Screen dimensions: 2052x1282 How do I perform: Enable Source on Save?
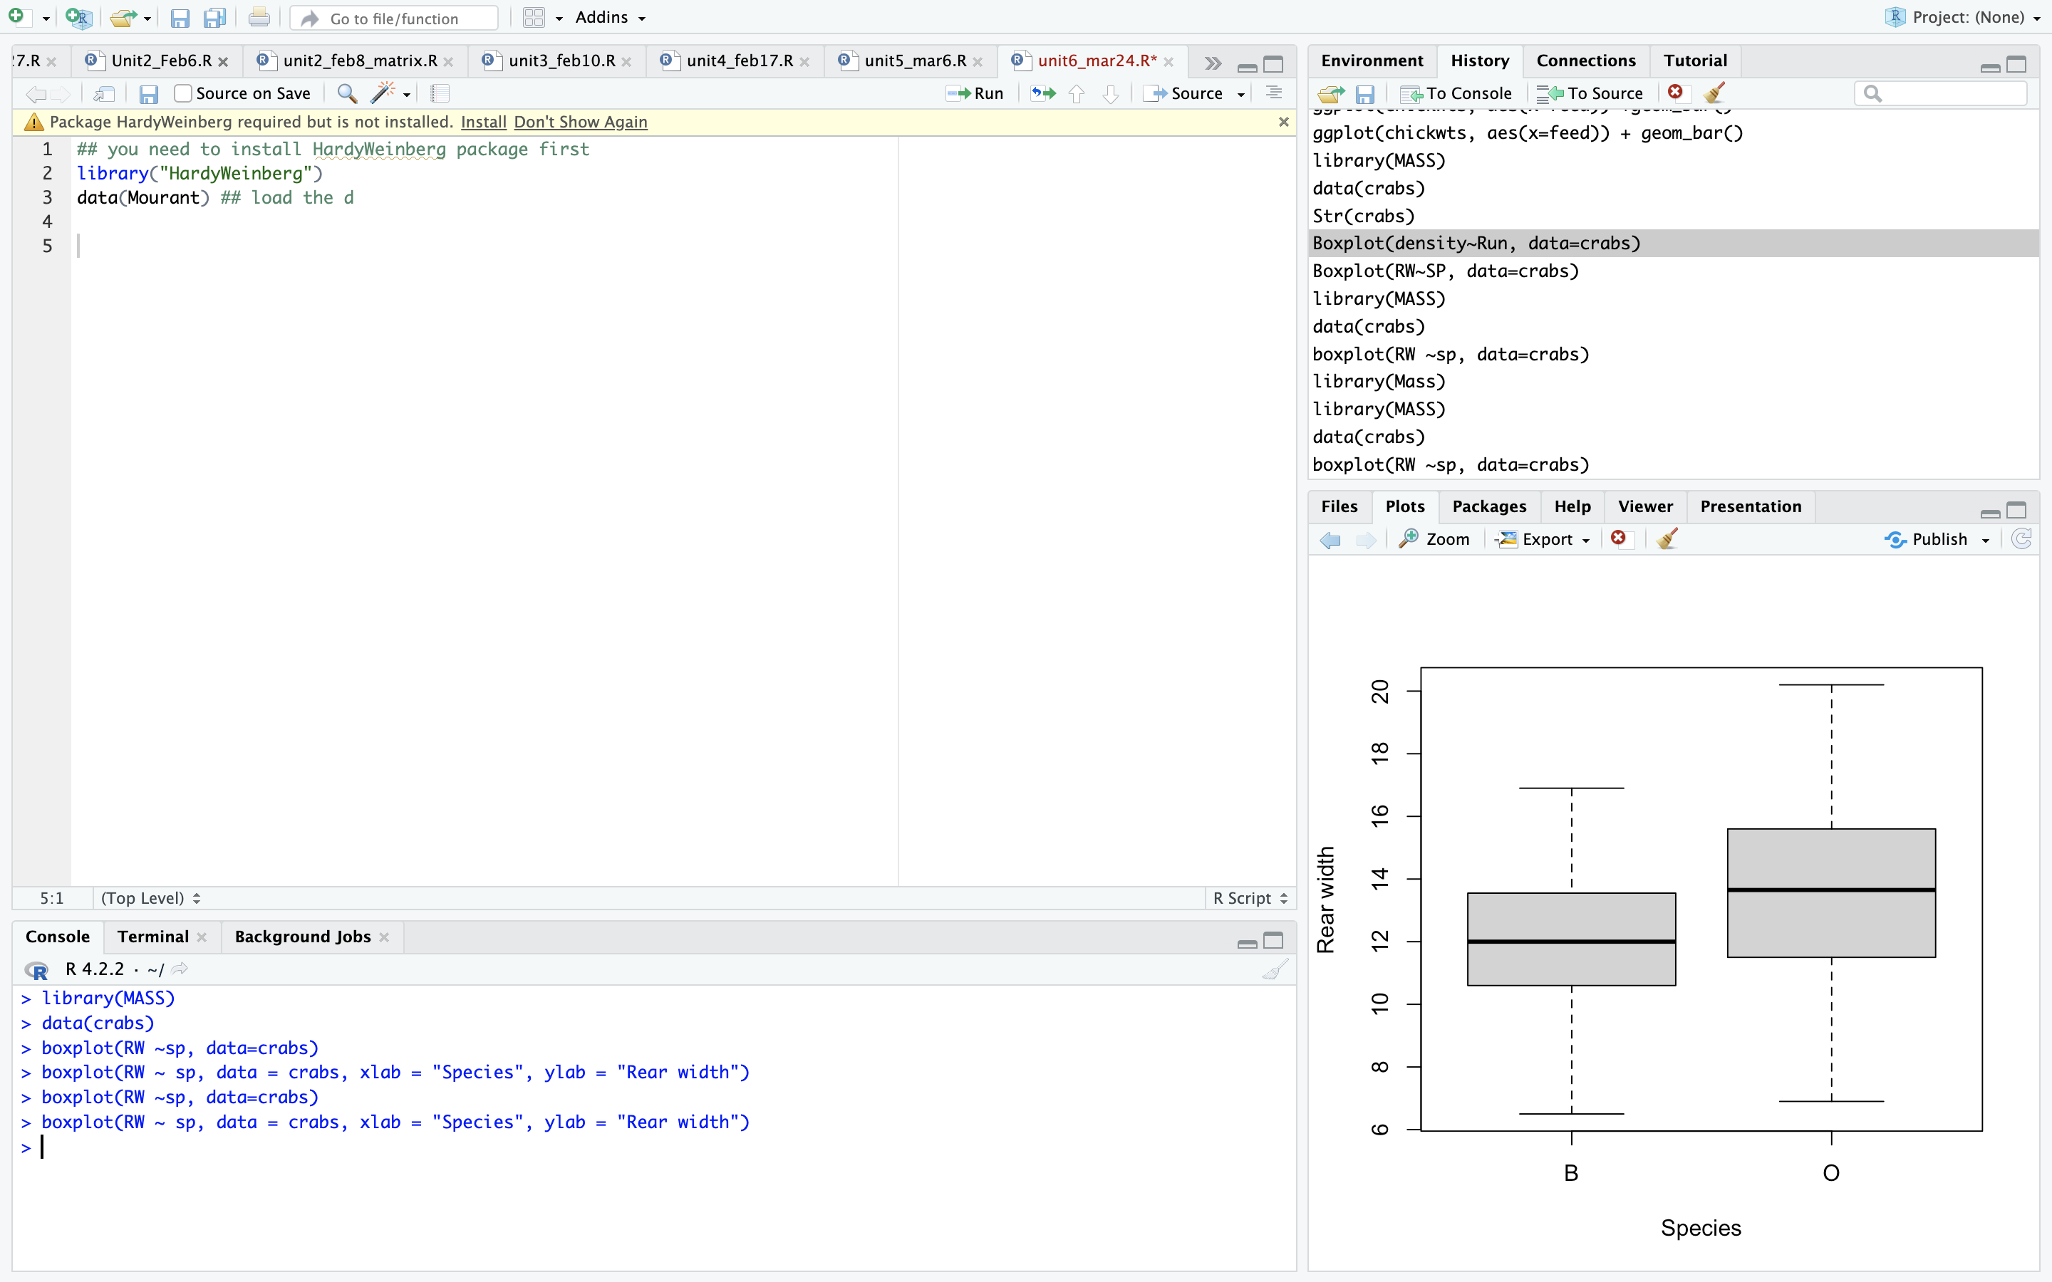(x=182, y=93)
